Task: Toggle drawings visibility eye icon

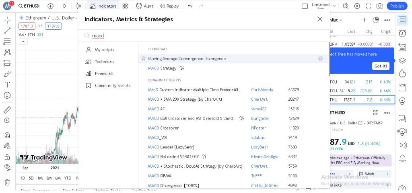Action: tap(7, 167)
